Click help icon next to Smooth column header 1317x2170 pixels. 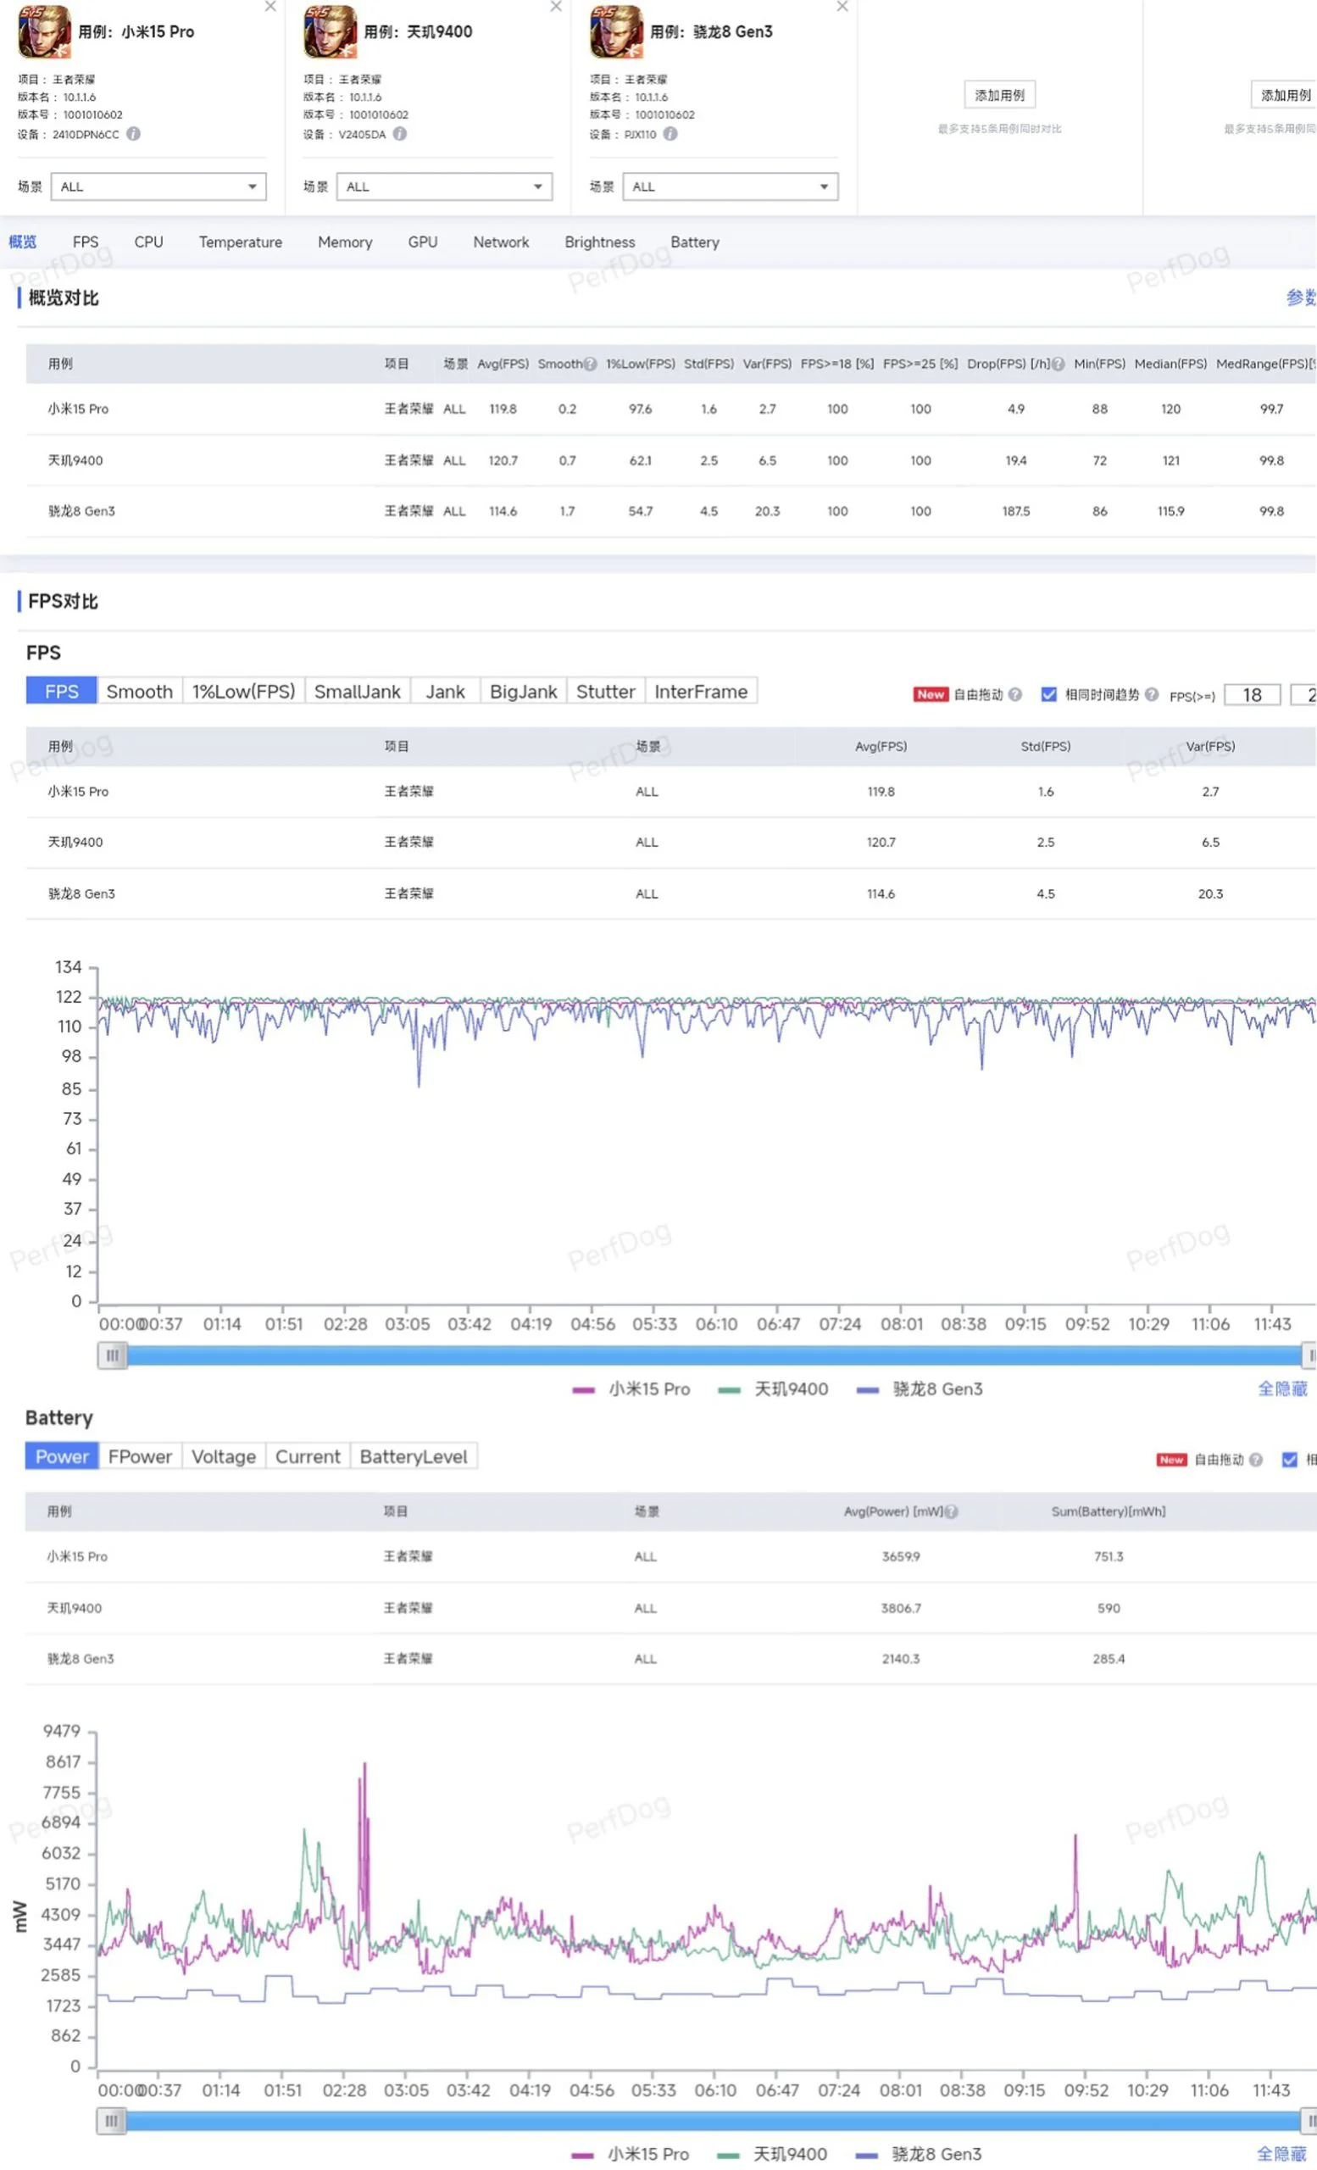click(x=591, y=364)
